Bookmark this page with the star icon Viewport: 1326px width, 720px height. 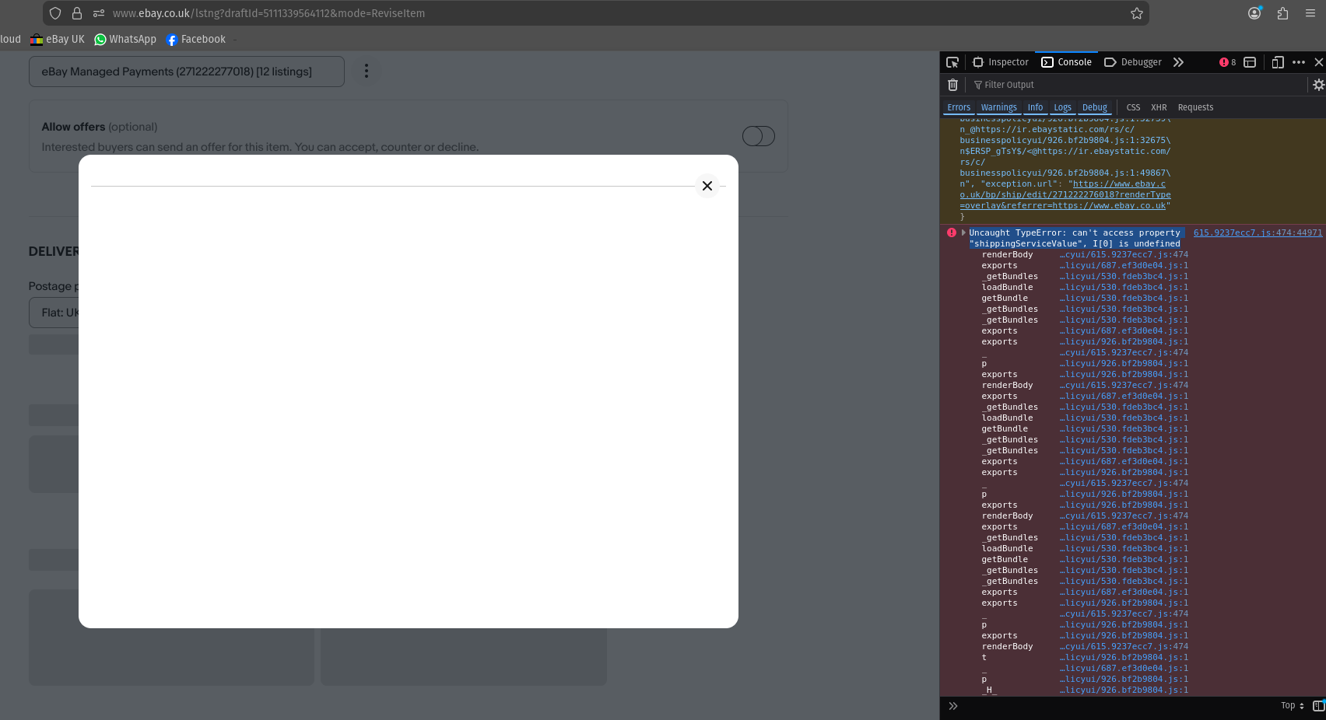[1136, 13]
